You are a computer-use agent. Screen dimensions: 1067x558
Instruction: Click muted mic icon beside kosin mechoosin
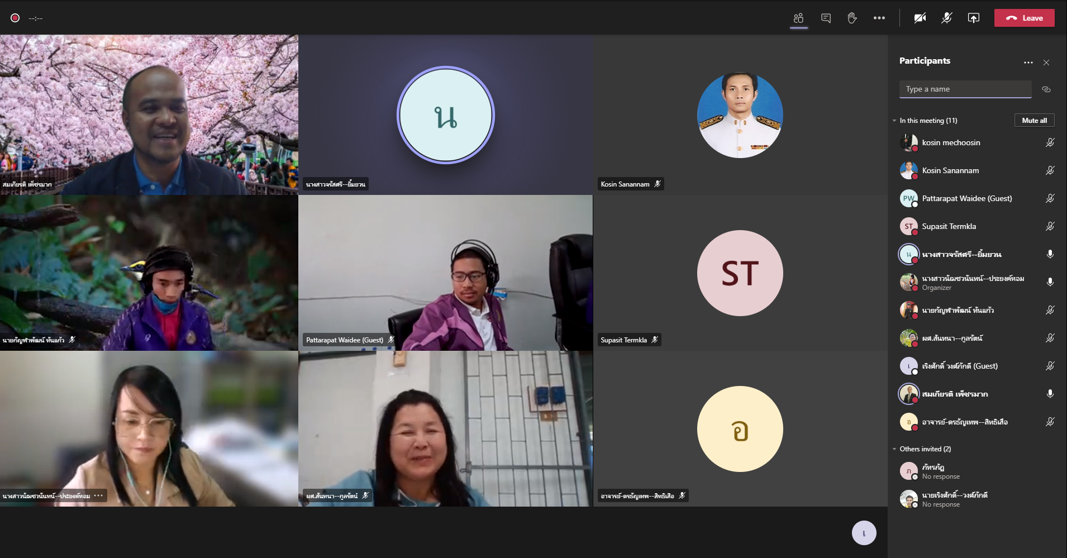(x=1050, y=142)
